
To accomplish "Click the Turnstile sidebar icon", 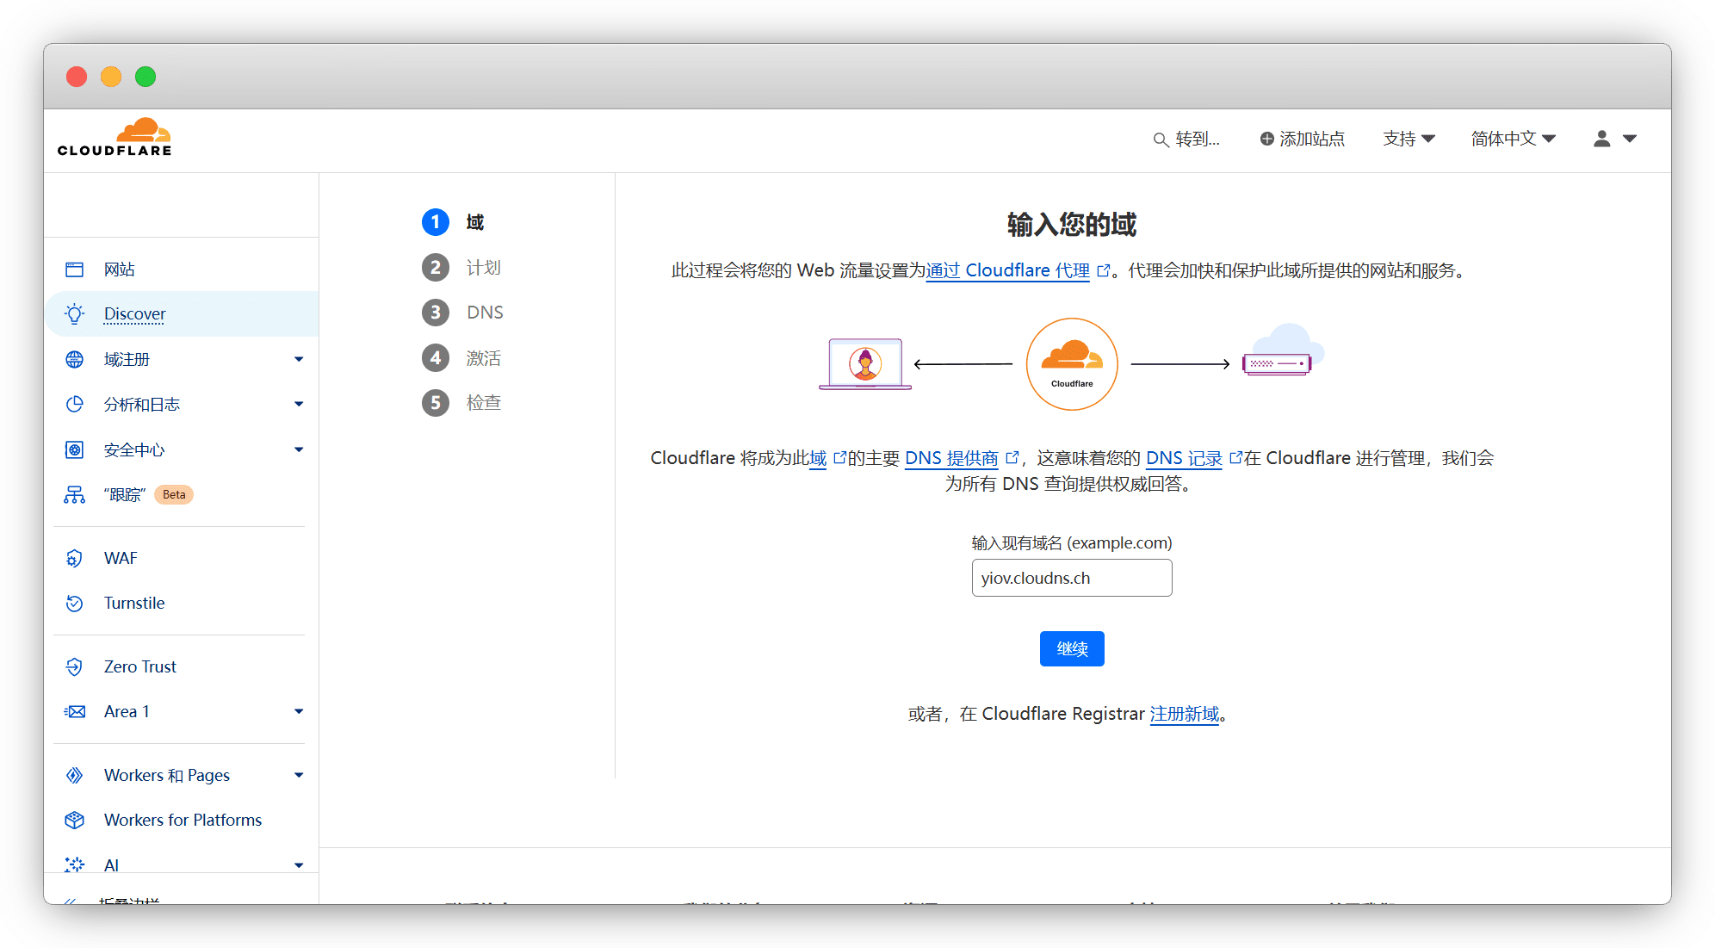I will pyautogui.click(x=75, y=604).
